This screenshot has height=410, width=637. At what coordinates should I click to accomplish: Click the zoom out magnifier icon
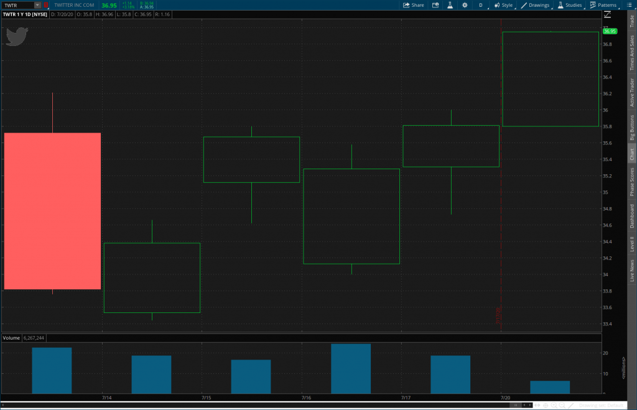coord(562,405)
